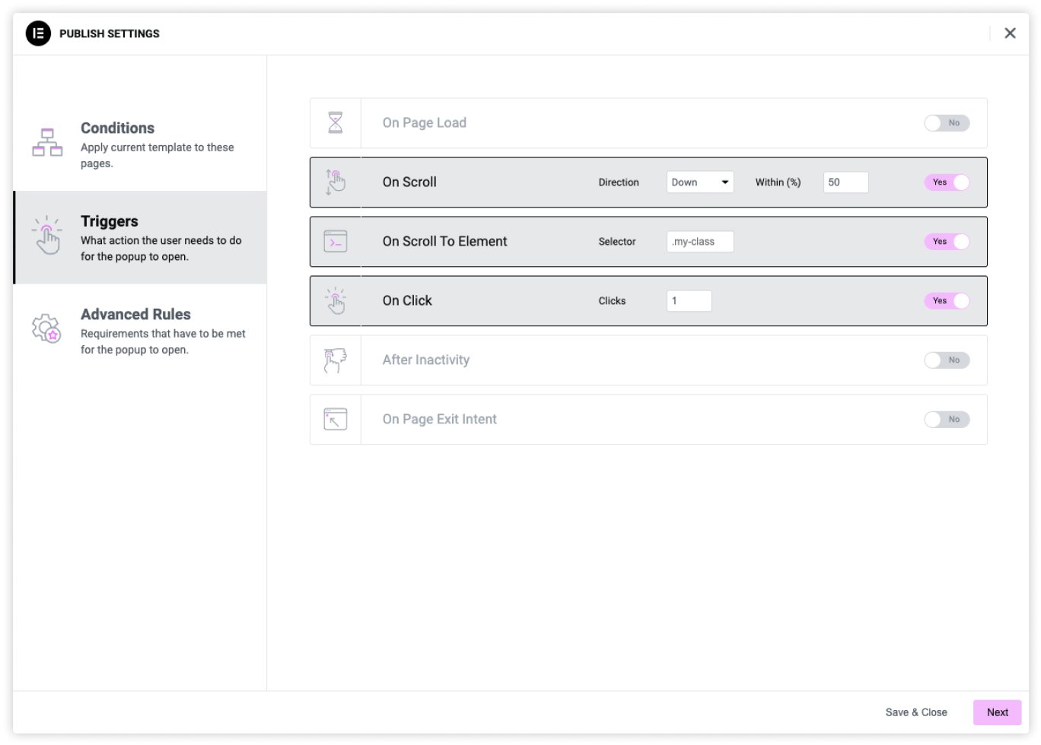1041x745 pixels.
Task: Click the Save & Close button
Action: 916,712
